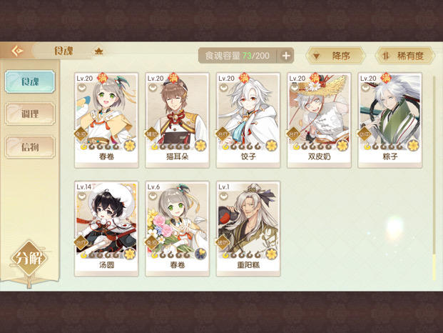Viewport: 443px width, 333px height.
Task: Switch to the 食魂 side tab
Action: pyautogui.click(x=30, y=81)
